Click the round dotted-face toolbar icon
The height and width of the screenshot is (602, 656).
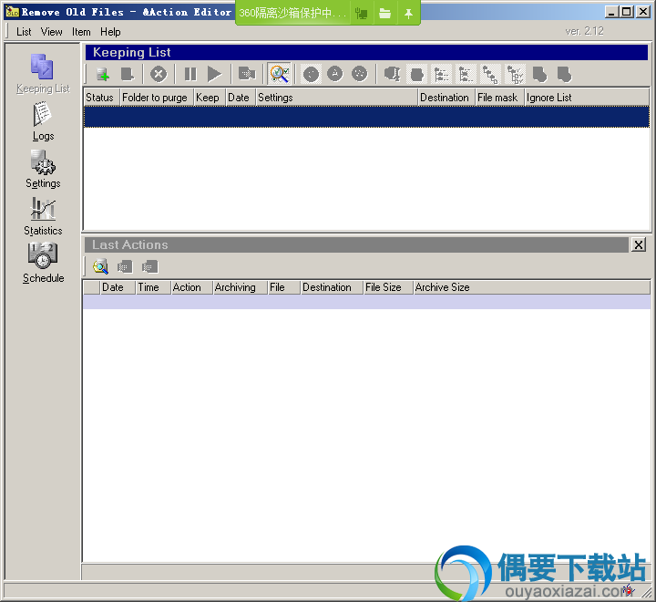click(359, 75)
